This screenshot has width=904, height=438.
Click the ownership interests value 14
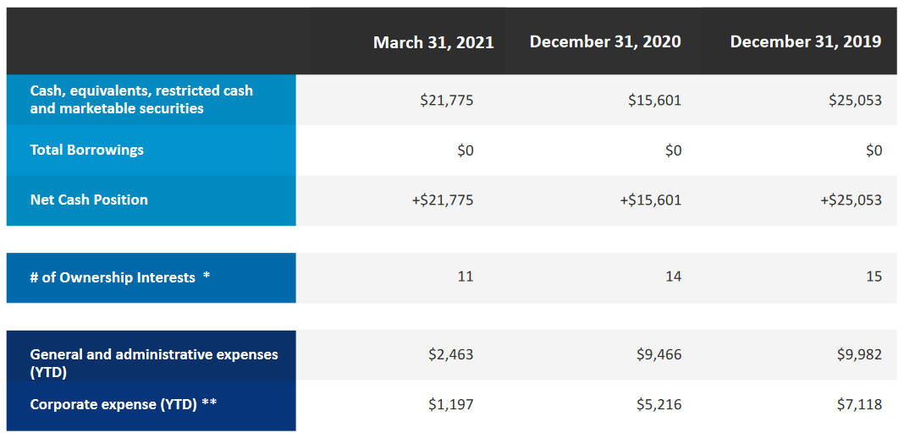(673, 276)
